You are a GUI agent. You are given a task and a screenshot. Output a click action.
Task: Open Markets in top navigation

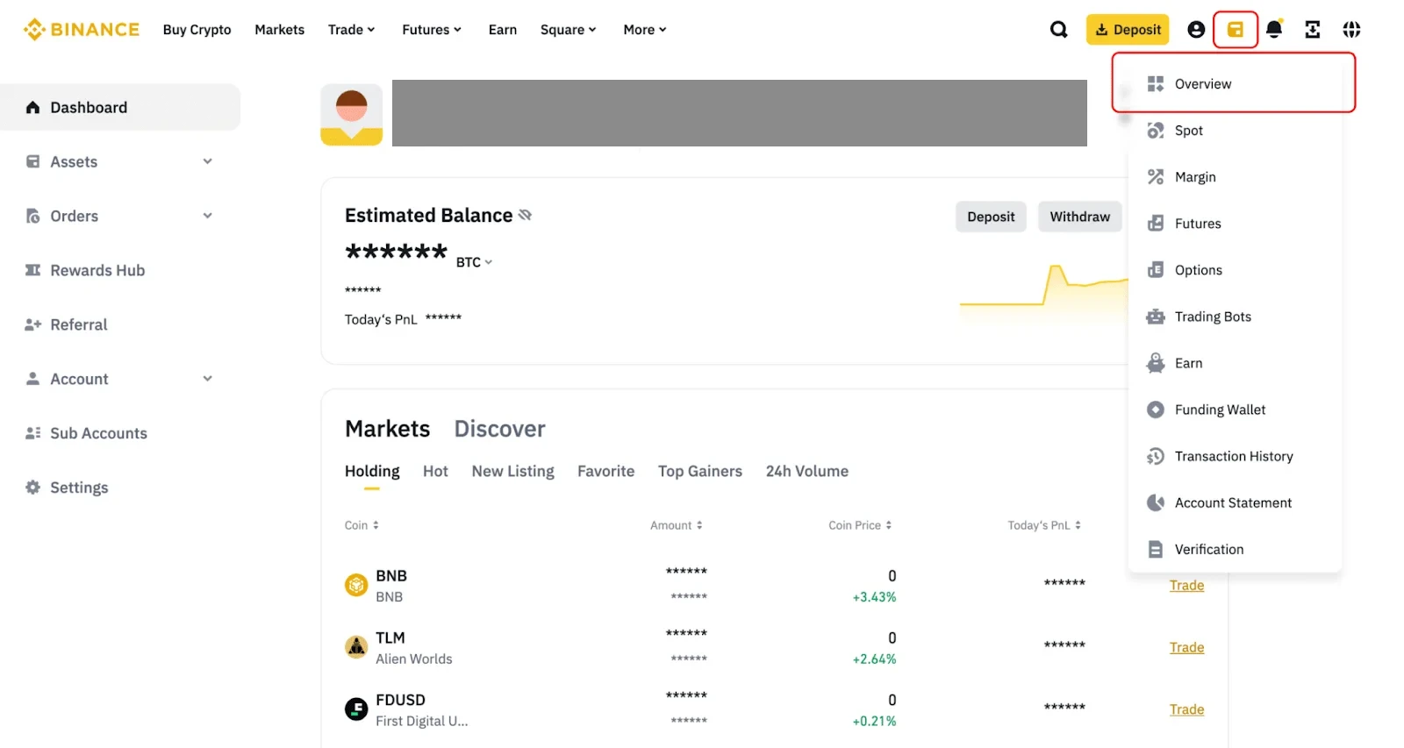click(x=280, y=30)
